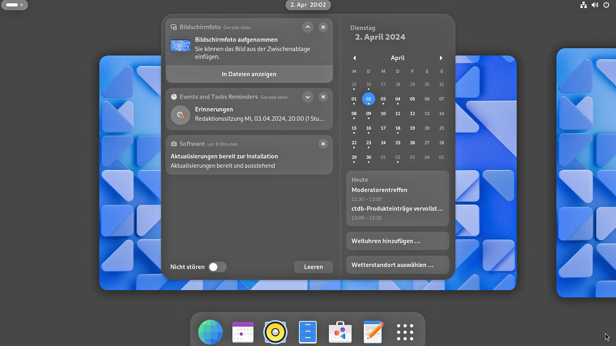Open the Aktualisierungen bereit zur Installation notification
Image resolution: width=616 pixels, height=346 pixels.
coord(249,155)
